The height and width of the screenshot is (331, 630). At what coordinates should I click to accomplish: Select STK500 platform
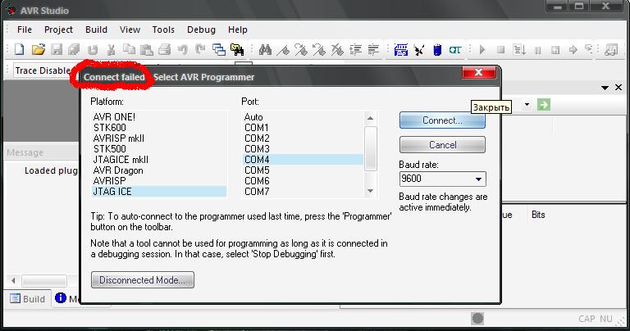[x=159, y=149]
